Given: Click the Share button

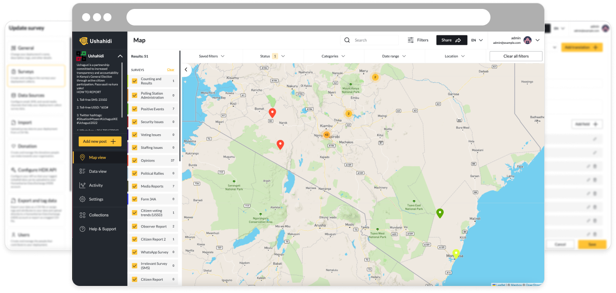Looking at the screenshot, I should click(x=452, y=40).
